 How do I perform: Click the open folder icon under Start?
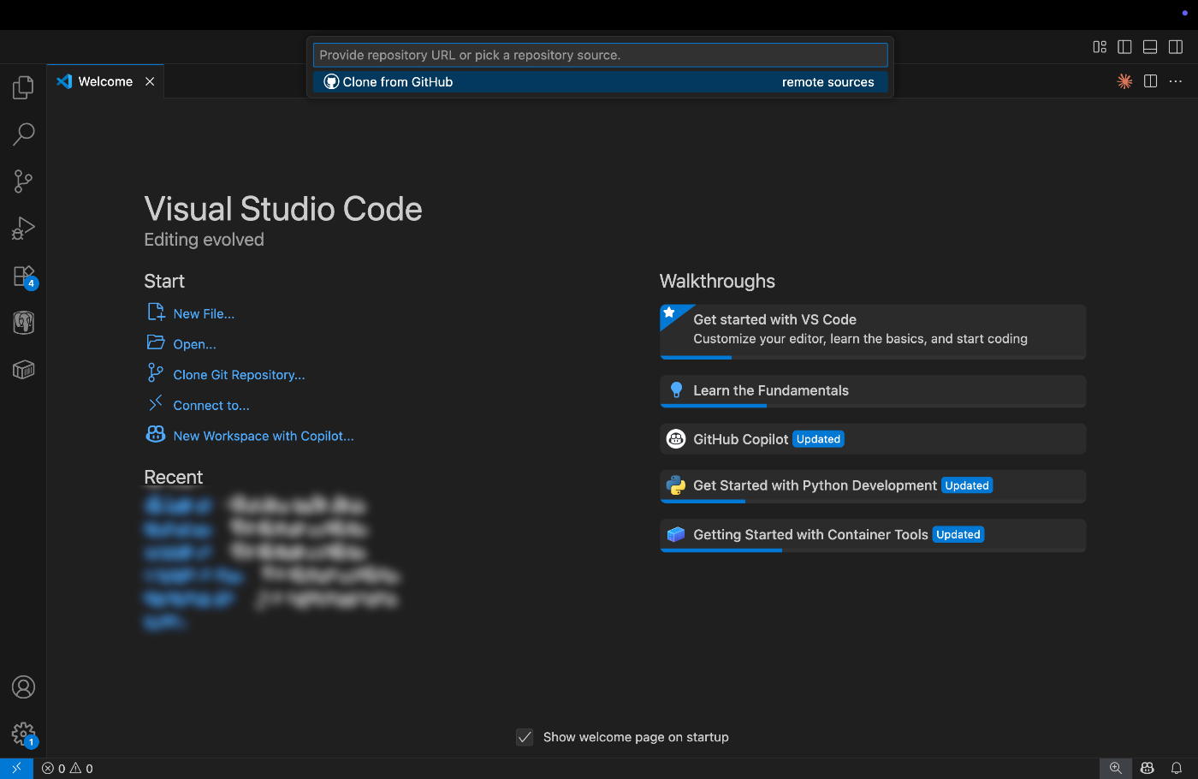coord(156,342)
